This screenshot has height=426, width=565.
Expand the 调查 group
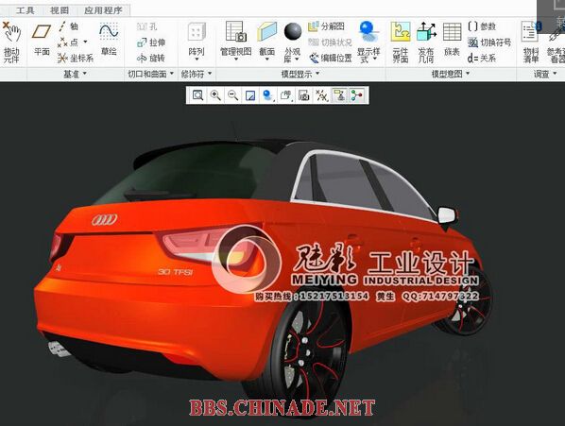click(545, 74)
